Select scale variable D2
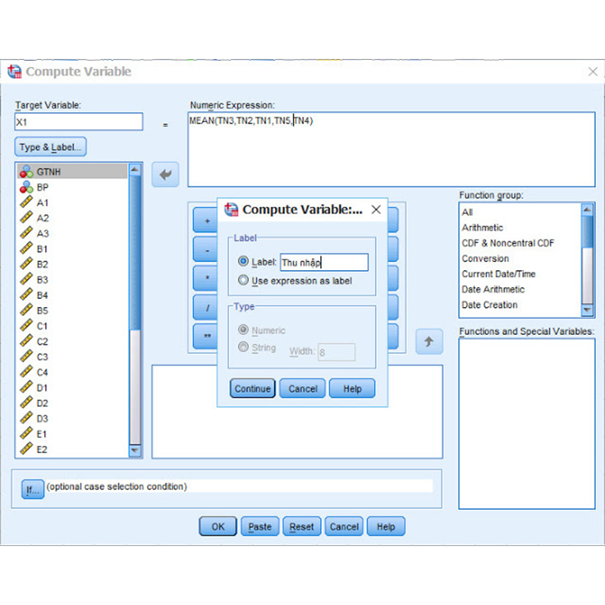 pos(72,404)
